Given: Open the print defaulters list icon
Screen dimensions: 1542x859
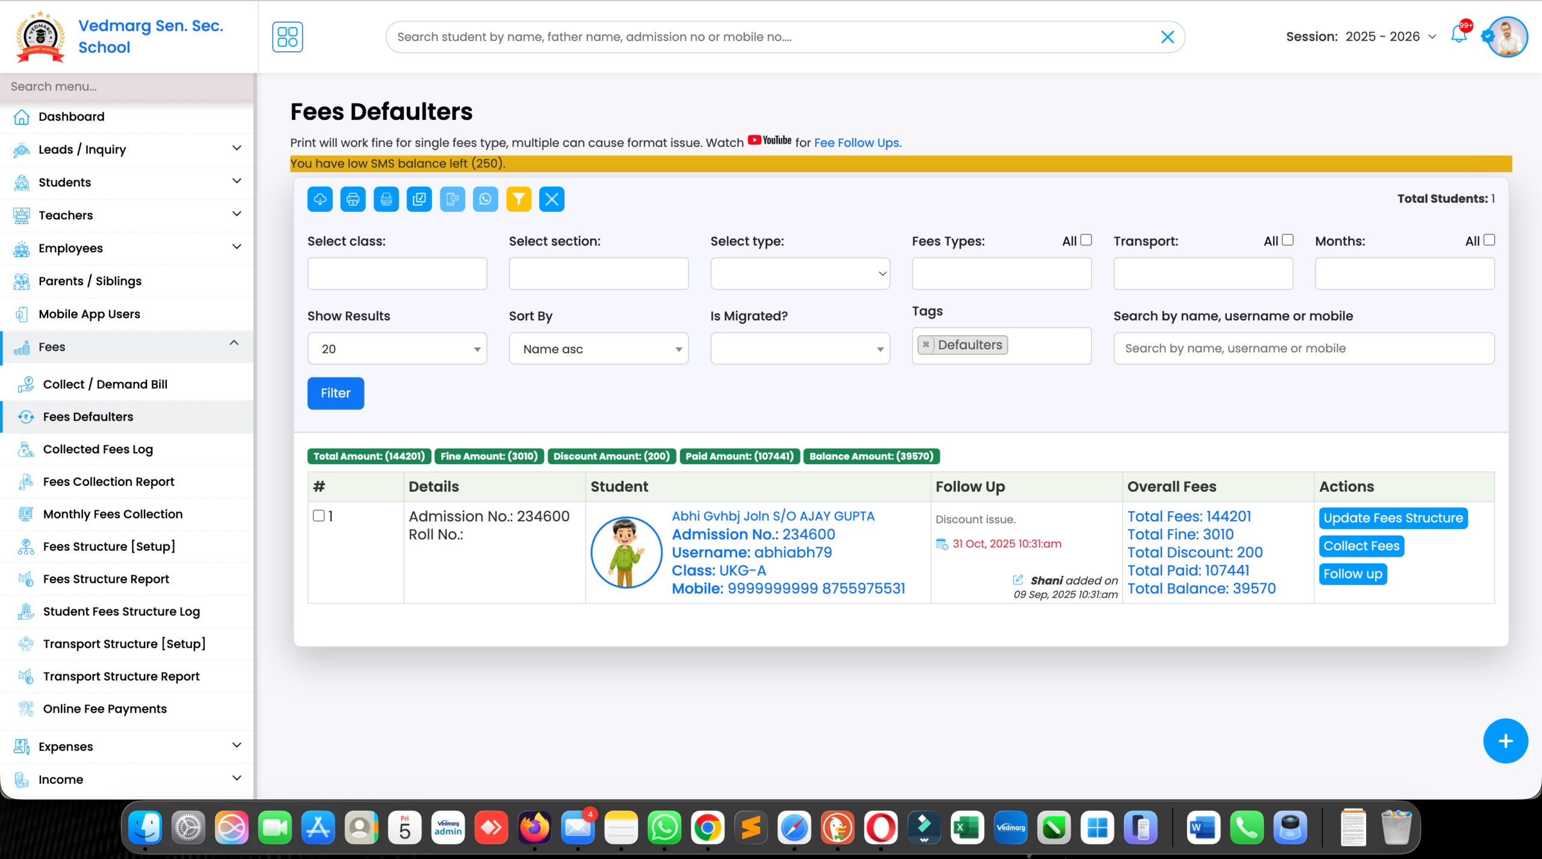Looking at the screenshot, I should click(353, 199).
